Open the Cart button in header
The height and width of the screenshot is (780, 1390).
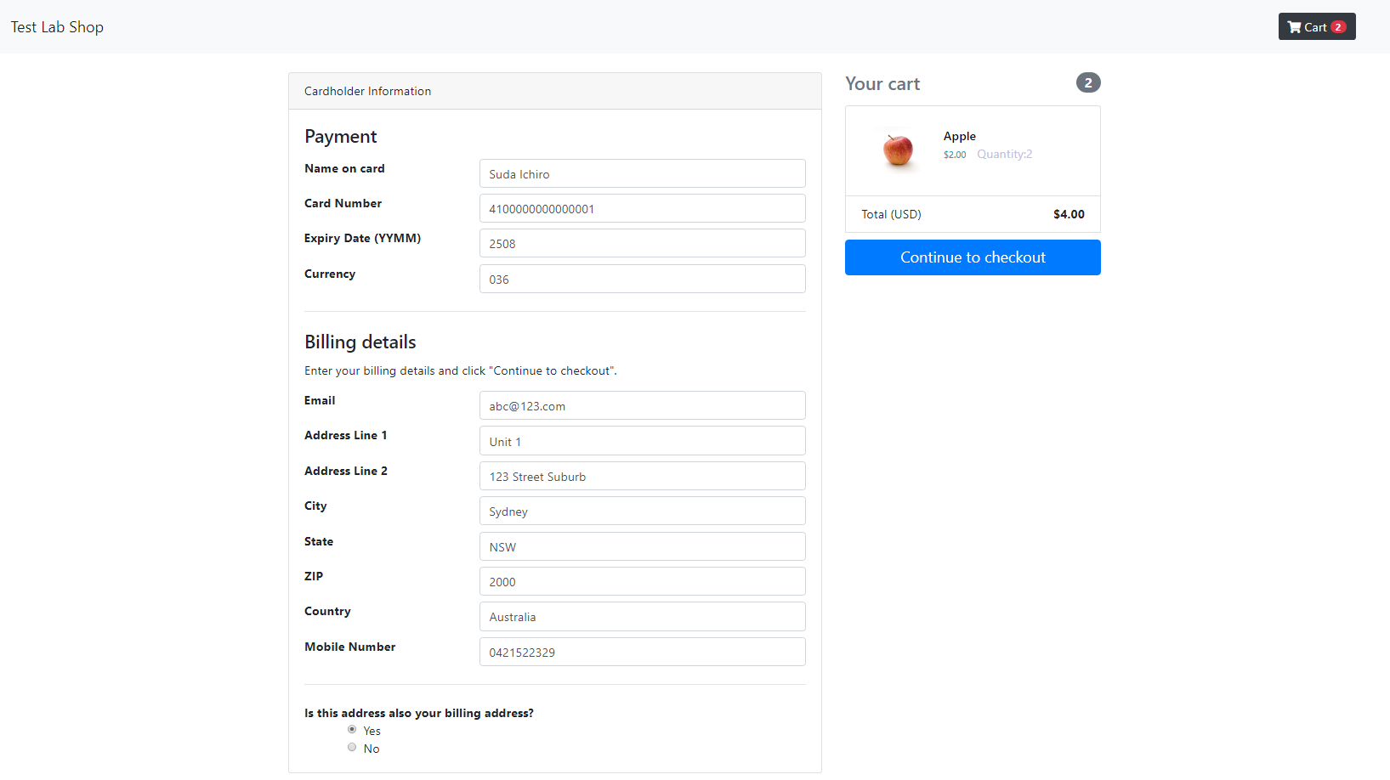(x=1317, y=26)
